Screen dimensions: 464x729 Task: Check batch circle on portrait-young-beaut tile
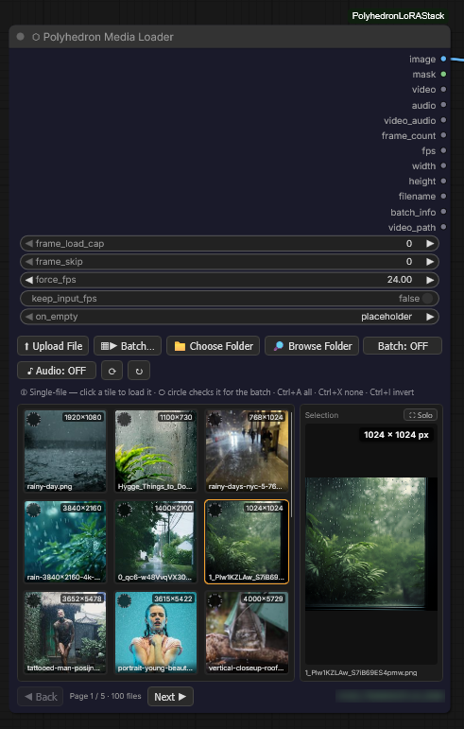(124, 600)
